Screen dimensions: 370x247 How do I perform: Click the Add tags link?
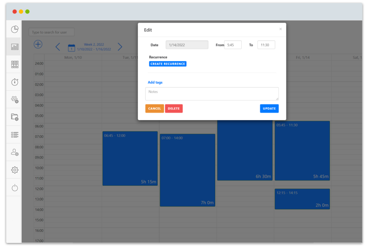click(155, 82)
